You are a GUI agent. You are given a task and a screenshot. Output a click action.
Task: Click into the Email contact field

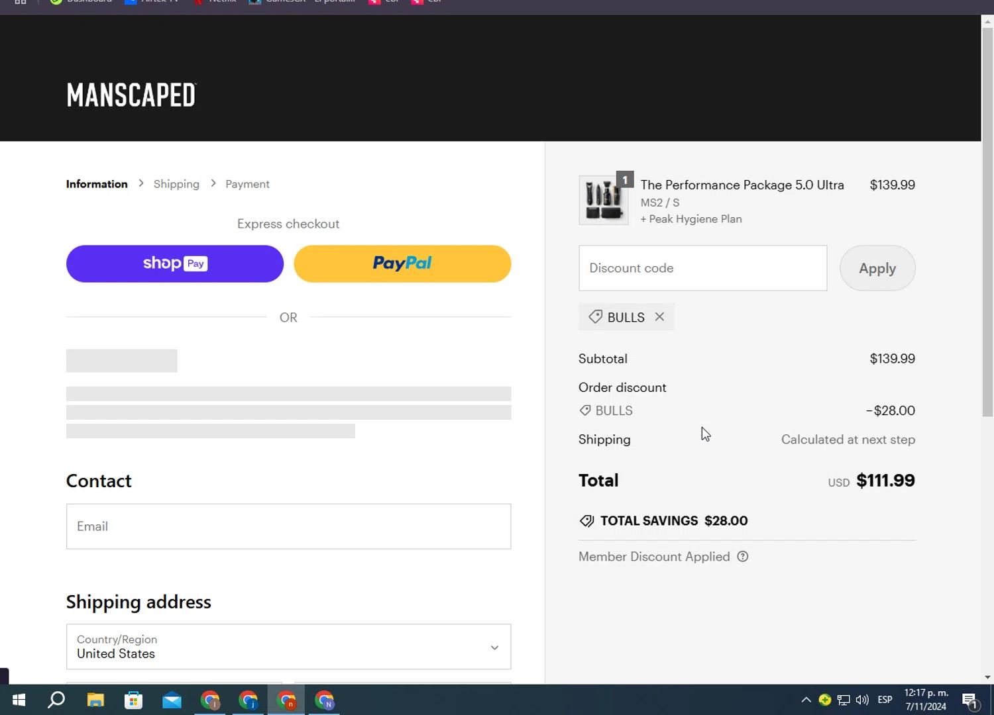(288, 526)
